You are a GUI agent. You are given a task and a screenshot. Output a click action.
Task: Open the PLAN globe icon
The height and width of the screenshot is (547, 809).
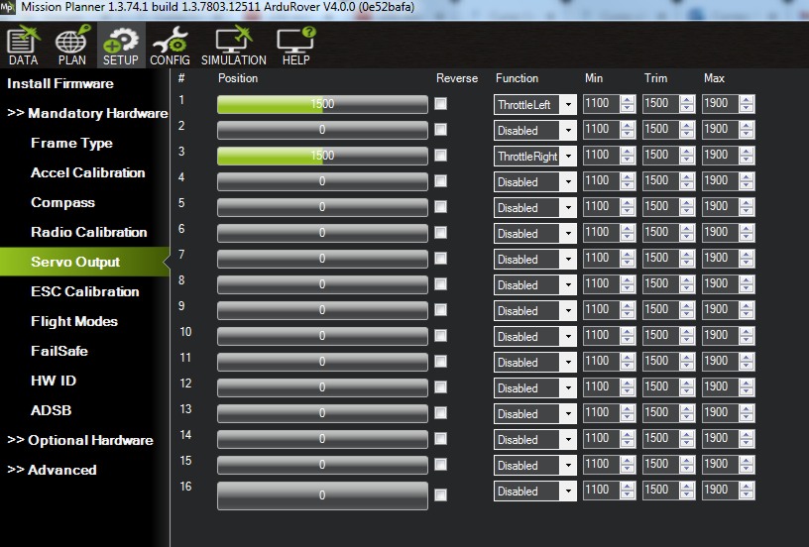(71, 46)
